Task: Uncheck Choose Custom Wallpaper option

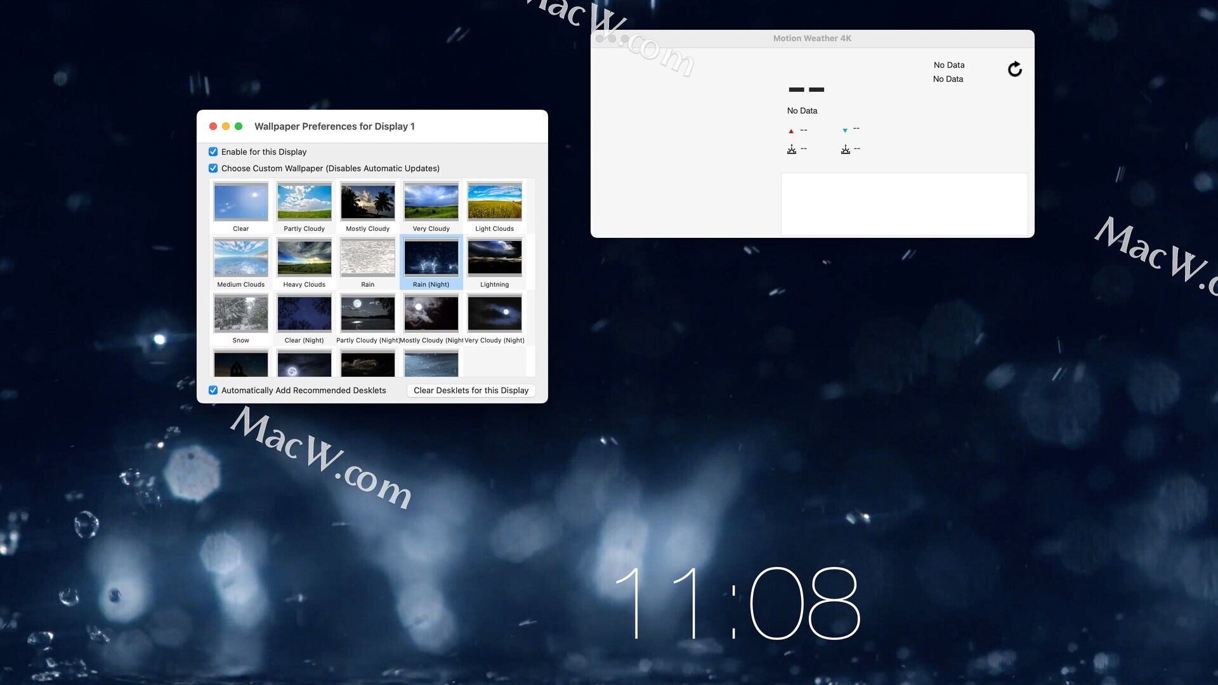Action: 213,168
